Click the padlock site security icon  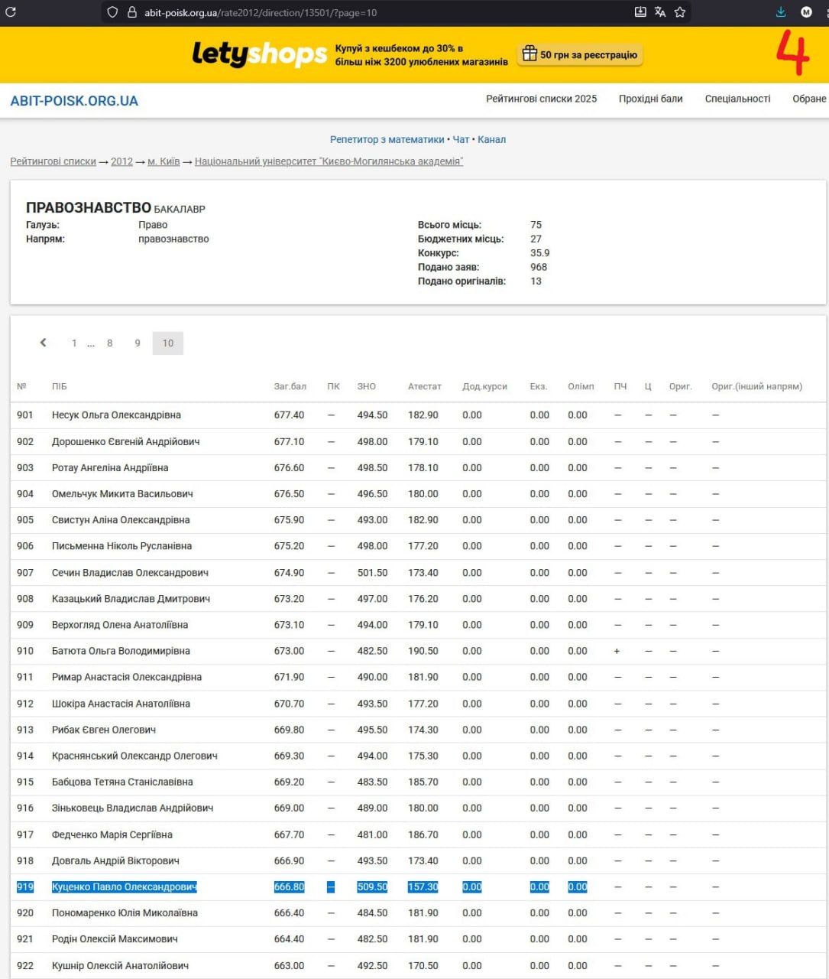[131, 12]
